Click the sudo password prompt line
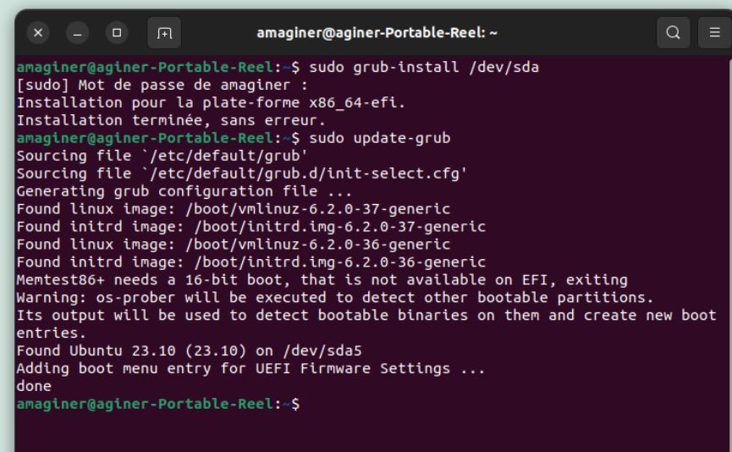The height and width of the screenshot is (452, 732). 162,85
